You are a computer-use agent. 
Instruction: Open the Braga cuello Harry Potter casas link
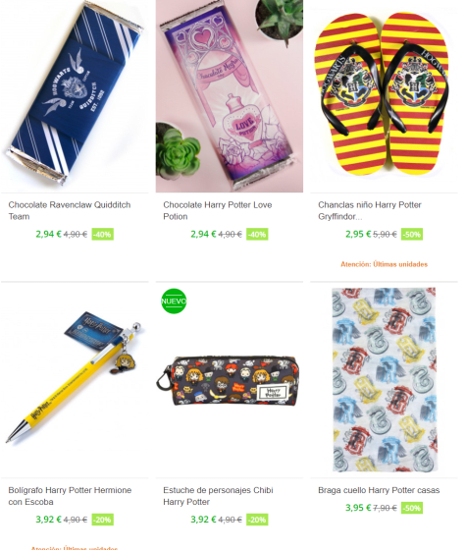[x=379, y=490]
